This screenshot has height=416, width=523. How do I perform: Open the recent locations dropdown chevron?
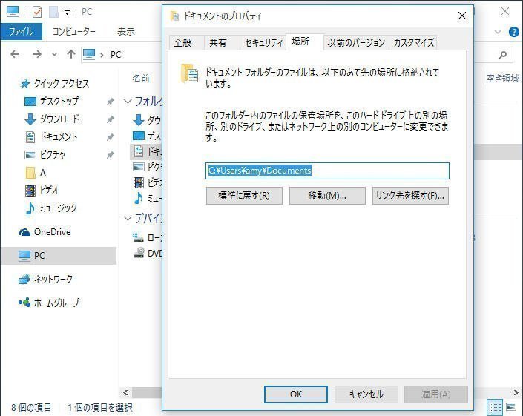click(x=54, y=54)
